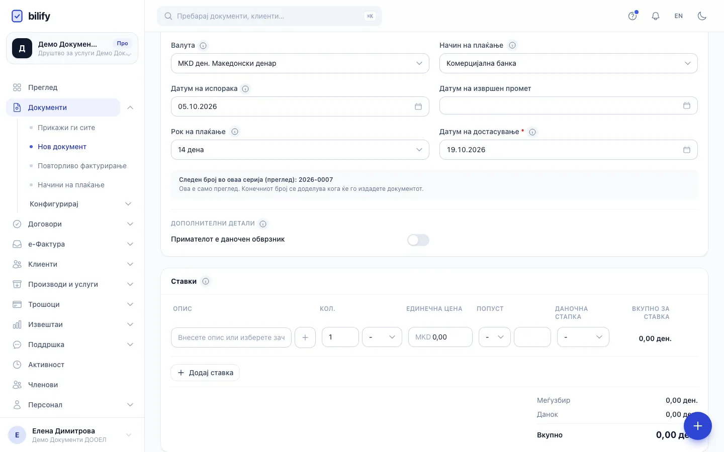
Task: Open the Начин на плаќање dropdown
Action: pyautogui.click(x=569, y=63)
